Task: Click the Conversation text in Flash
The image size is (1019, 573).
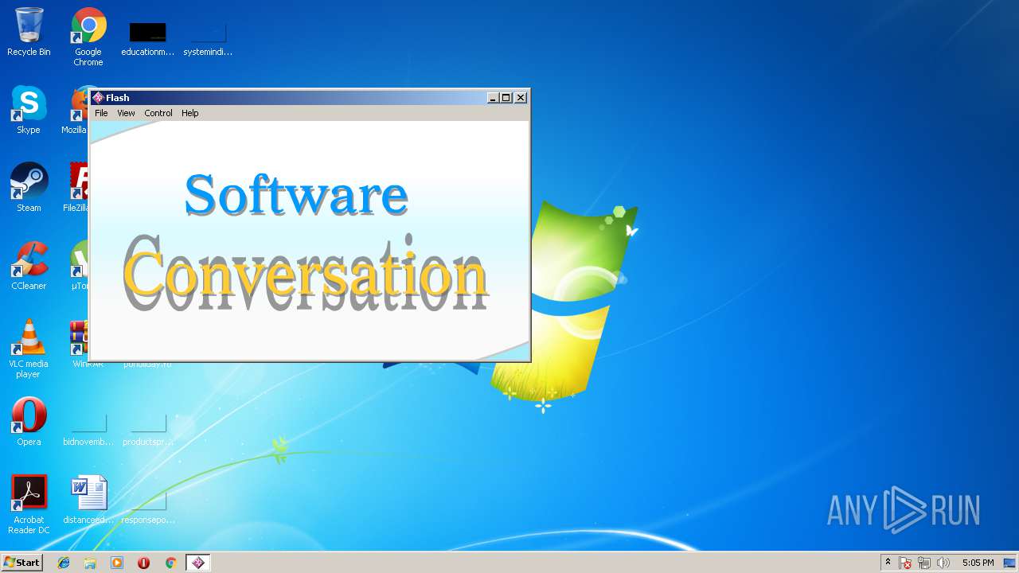Action: pos(305,273)
